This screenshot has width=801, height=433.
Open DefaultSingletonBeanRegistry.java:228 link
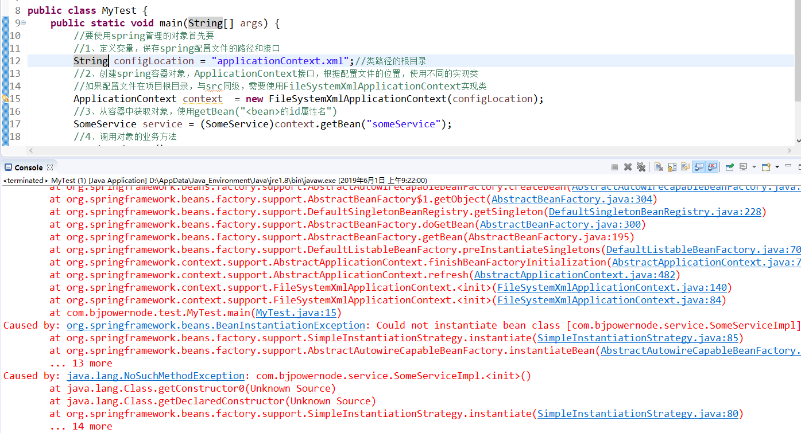[x=655, y=212]
